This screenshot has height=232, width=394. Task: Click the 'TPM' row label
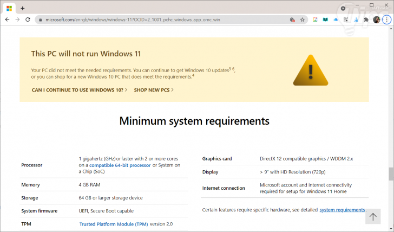click(x=26, y=224)
